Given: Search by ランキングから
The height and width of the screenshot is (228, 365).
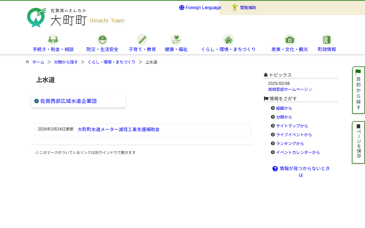Looking at the screenshot, I should (x=290, y=144).
